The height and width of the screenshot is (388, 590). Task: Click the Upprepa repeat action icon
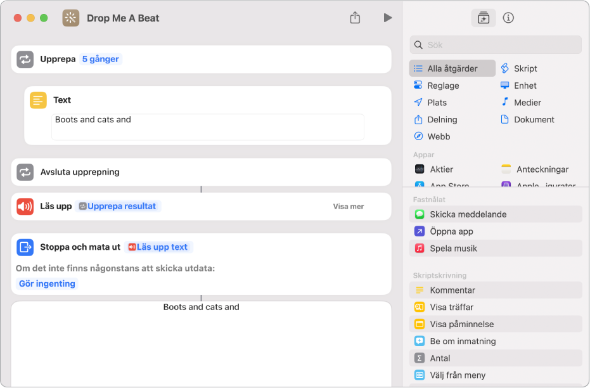point(25,59)
